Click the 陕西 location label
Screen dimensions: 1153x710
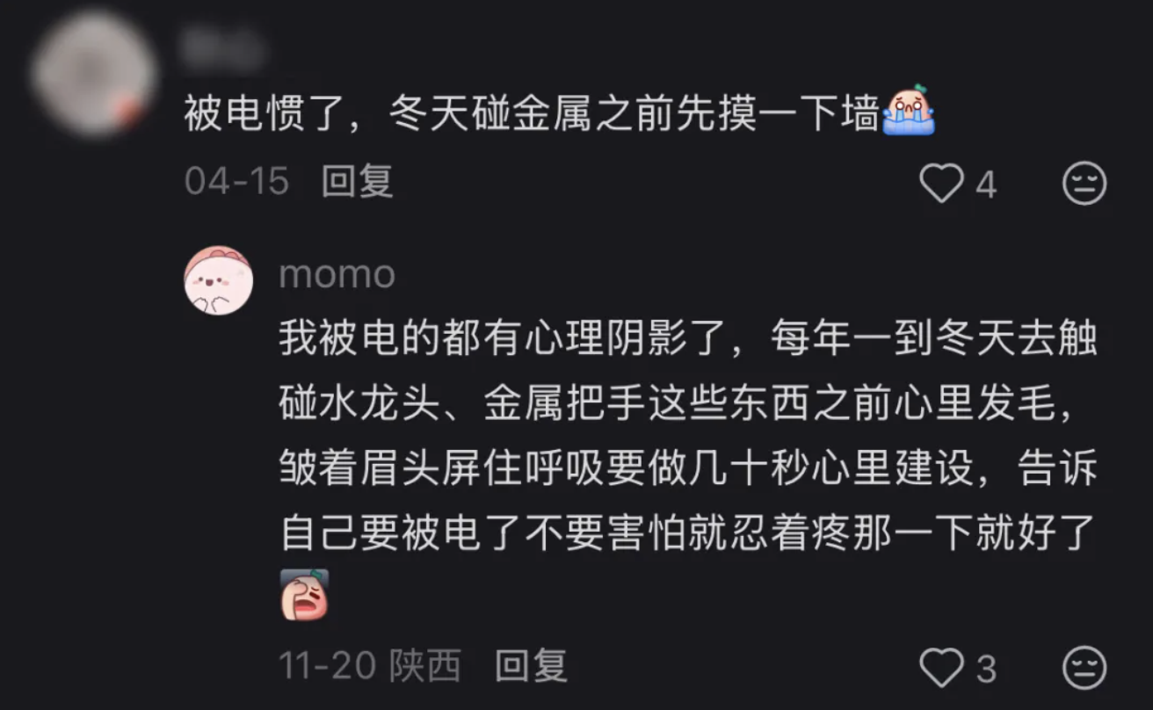click(425, 666)
